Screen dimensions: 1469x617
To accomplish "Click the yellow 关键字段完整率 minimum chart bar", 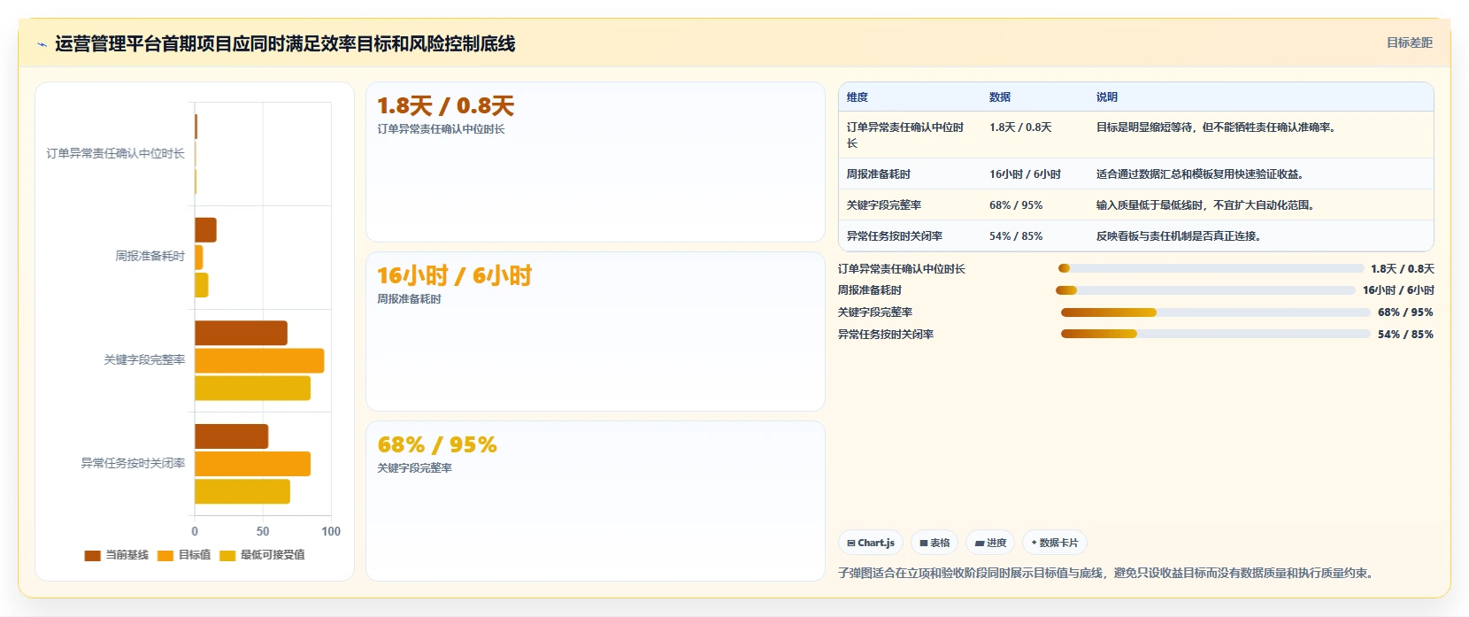I will [252, 388].
